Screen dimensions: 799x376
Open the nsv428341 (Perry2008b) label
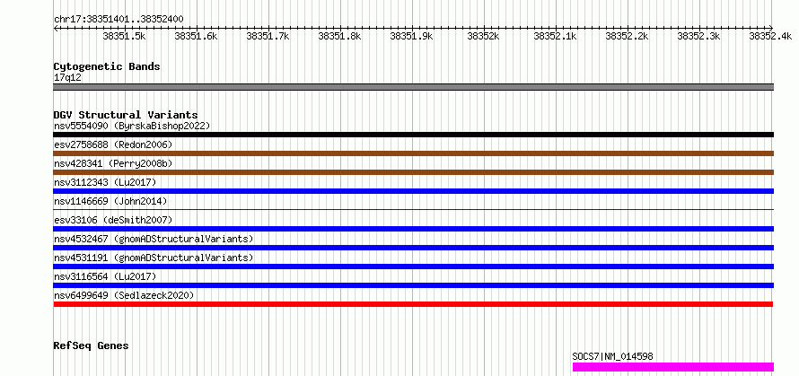click(113, 163)
